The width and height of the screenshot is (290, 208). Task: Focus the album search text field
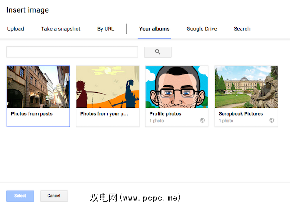pyautogui.click(x=72, y=52)
